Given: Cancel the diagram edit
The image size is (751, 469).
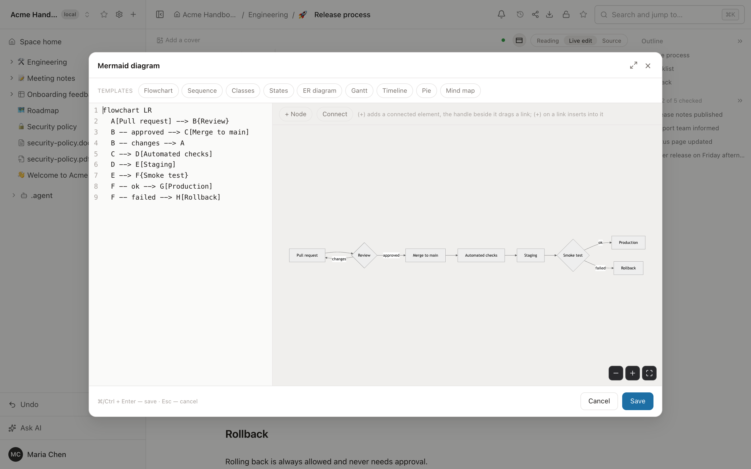Looking at the screenshot, I should coord(599,401).
